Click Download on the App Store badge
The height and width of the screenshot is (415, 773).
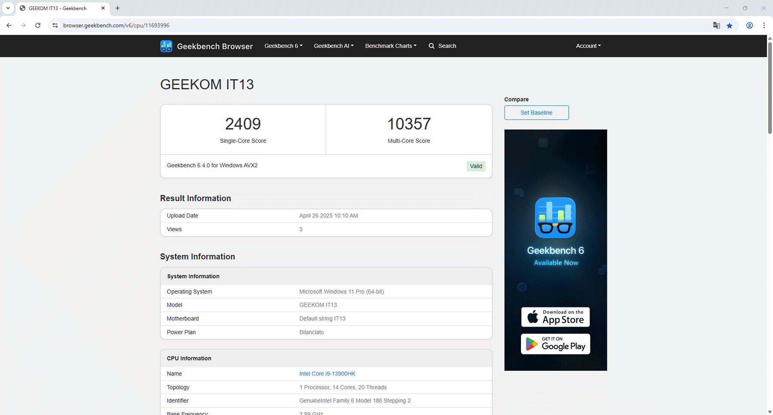(555, 317)
